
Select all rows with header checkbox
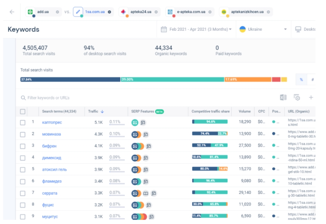click(x=23, y=111)
